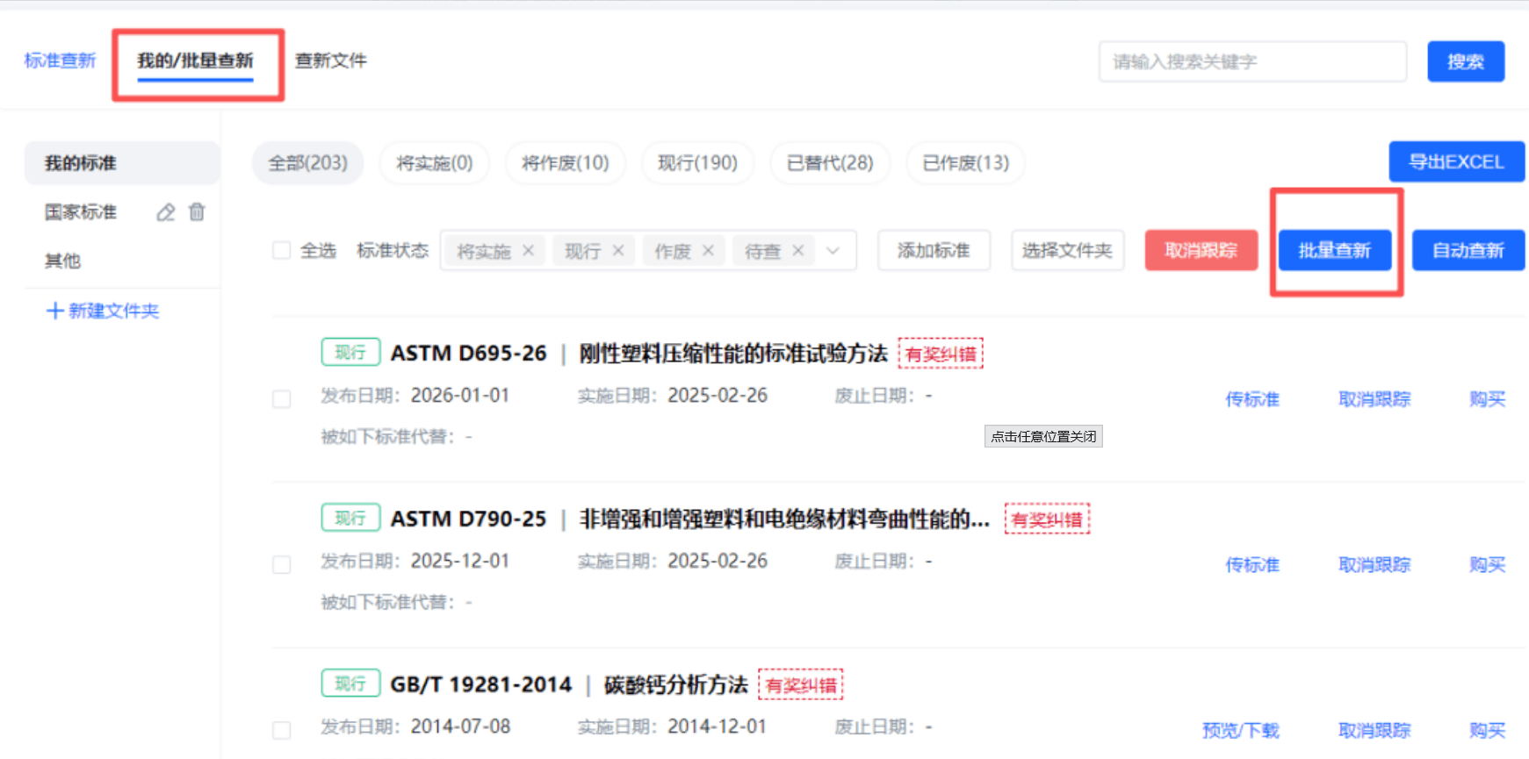The height and width of the screenshot is (759, 1529).
Task: Click the 点击任意位置关闭 tooltip
Action: (x=1043, y=436)
